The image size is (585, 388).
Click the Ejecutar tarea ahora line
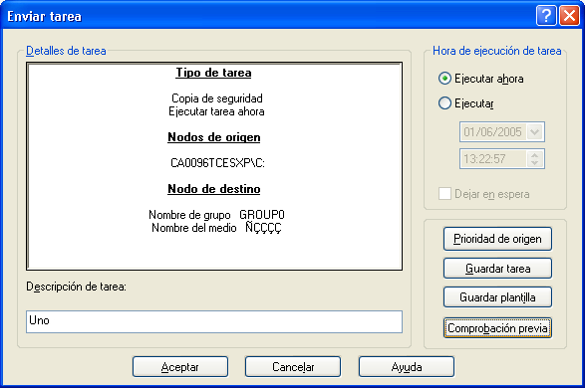point(216,111)
